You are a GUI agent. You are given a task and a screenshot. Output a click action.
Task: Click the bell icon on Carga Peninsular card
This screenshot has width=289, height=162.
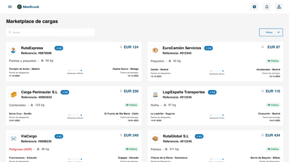(x=121, y=91)
